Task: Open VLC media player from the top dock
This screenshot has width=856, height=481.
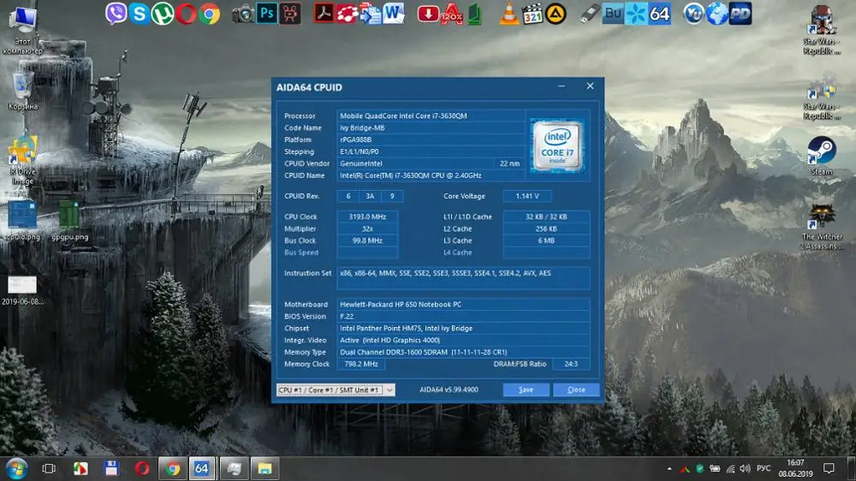Action: coord(508,14)
